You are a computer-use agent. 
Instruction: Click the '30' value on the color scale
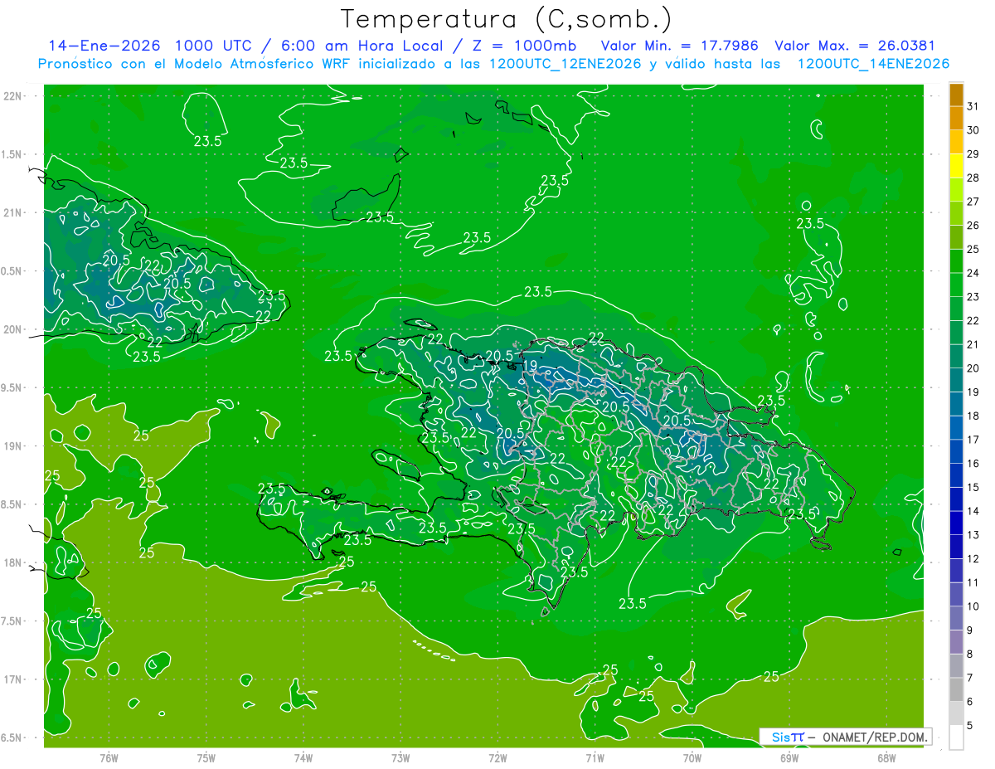click(x=973, y=130)
